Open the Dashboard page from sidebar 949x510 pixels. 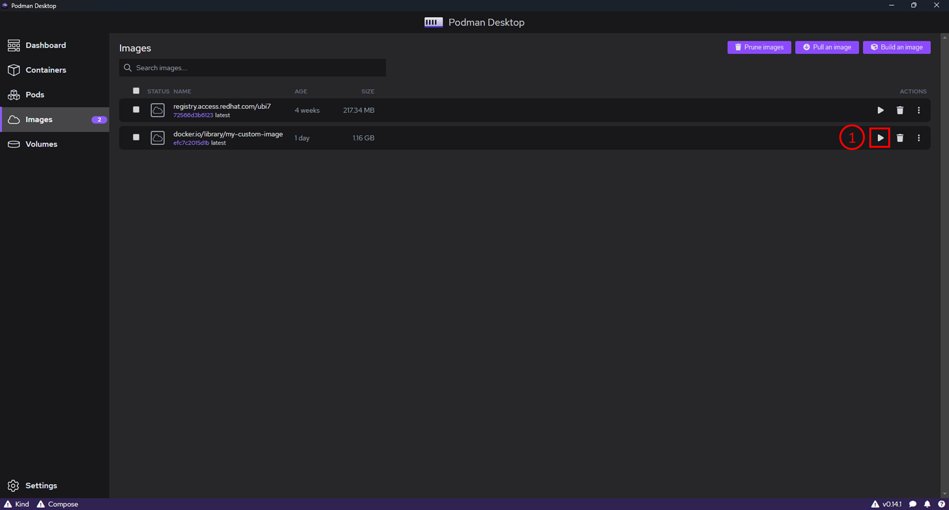pyautogui.click(x=54, y=45)
